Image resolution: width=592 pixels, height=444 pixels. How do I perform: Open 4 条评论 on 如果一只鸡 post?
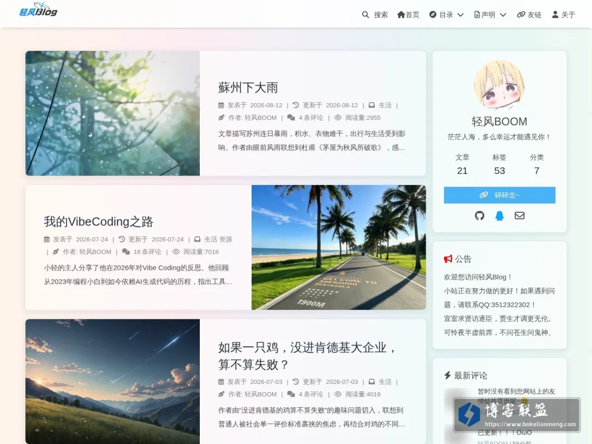311,394
